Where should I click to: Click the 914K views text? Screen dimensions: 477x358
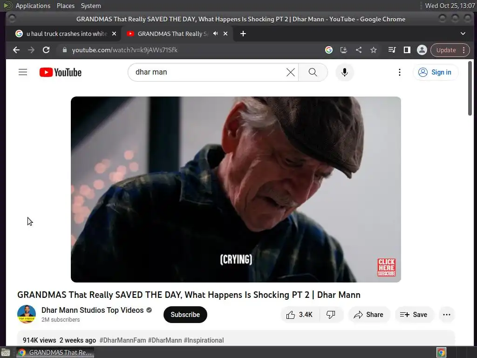(40, 340)
